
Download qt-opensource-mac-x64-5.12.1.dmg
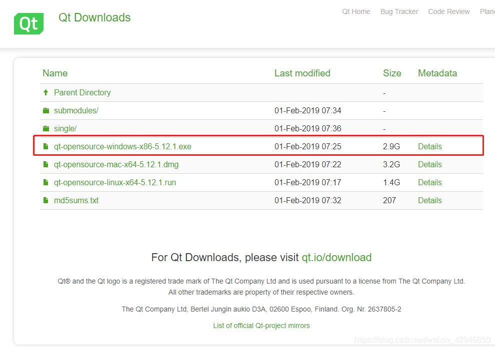pyautogui.click(x=116, y=165)
